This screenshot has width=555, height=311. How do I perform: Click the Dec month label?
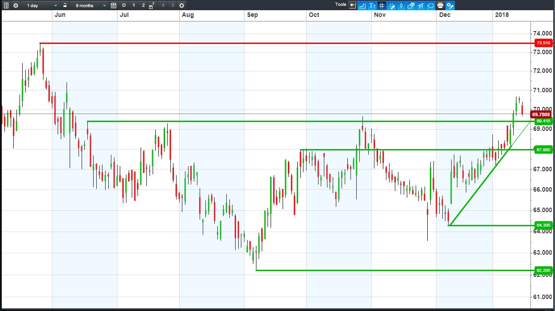445,15
